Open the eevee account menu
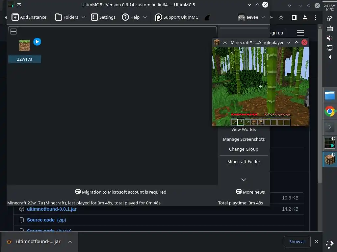The image size is (337, 252). pyautogui.click(x=251, y=17)
